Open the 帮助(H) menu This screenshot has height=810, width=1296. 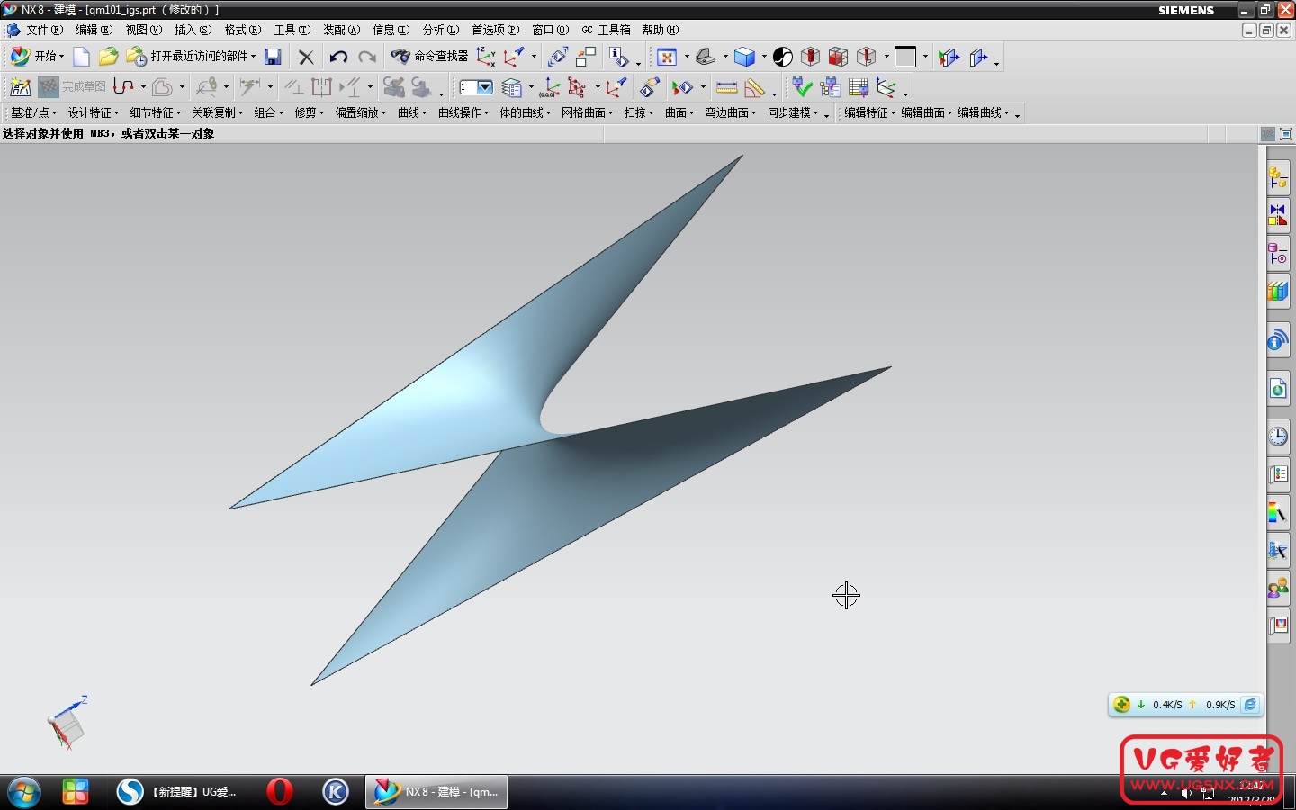661,30
